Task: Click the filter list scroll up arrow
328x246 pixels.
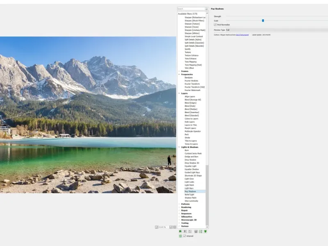Action: [x=207, y=14]
